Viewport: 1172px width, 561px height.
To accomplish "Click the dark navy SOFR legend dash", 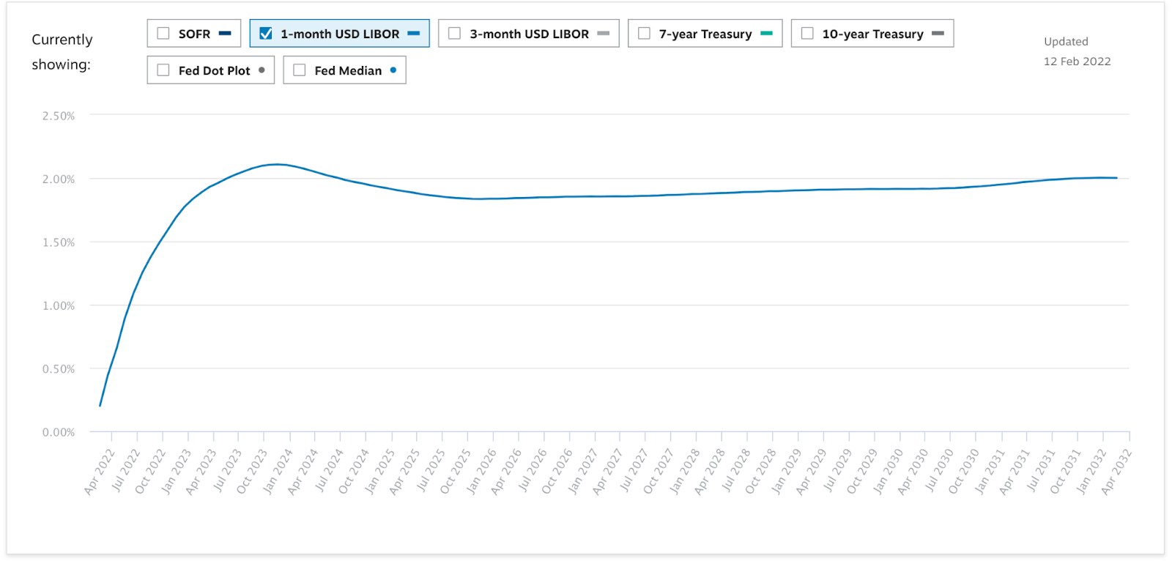I will (225, 34).
